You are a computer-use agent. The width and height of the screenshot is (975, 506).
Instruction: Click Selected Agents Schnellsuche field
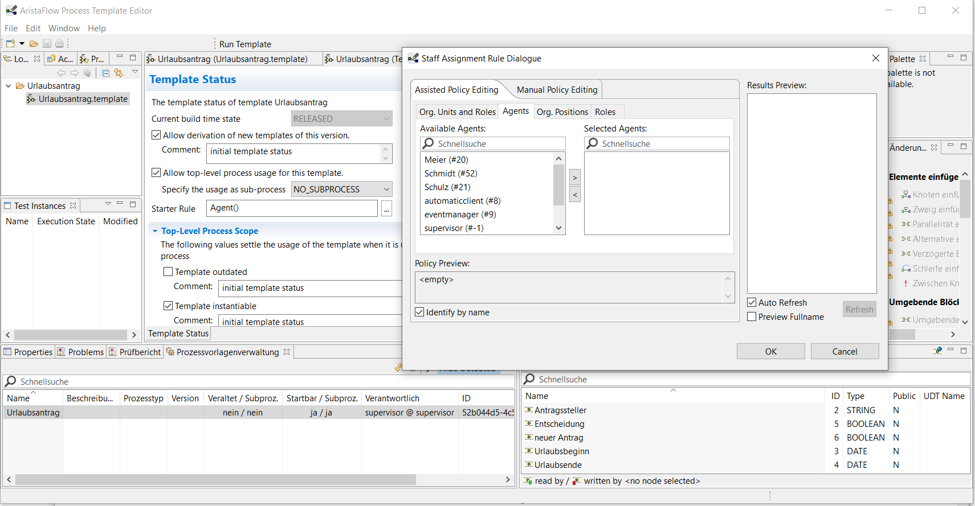pos(657,144)
